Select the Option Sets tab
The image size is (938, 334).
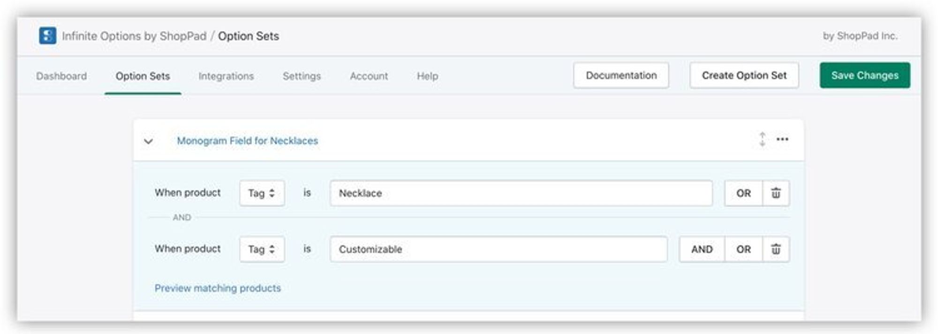pos(143,76)
